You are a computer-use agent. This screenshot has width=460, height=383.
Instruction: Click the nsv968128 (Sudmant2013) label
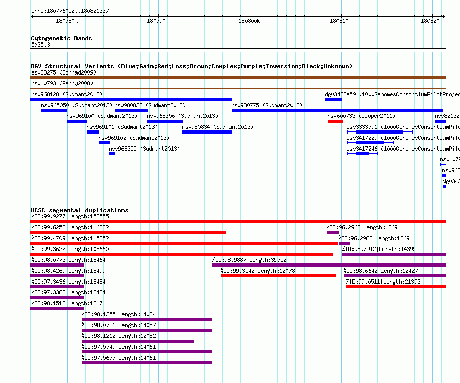[67, 94]
